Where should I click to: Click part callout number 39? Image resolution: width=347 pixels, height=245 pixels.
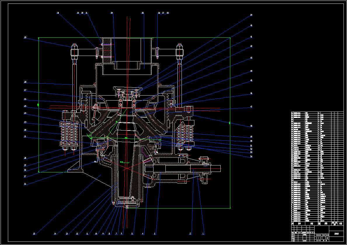point(251,15)
